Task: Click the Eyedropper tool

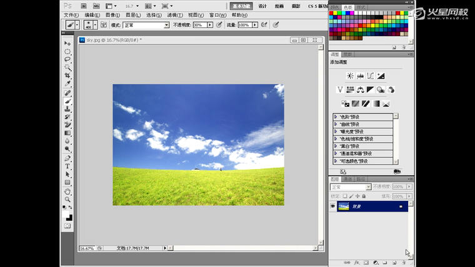Action: 67,84
